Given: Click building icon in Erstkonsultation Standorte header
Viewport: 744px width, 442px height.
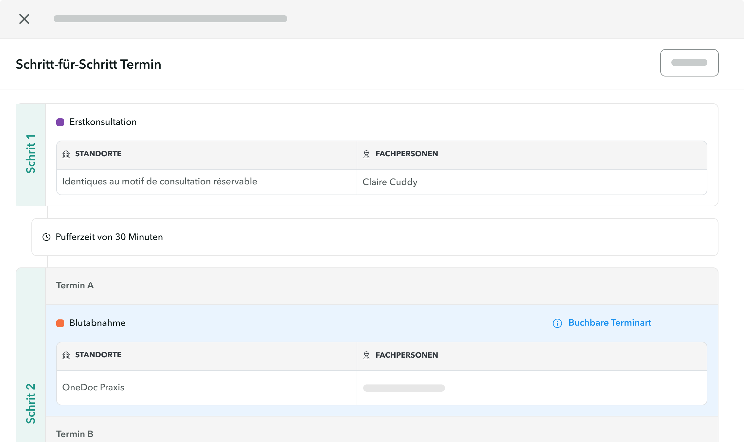Looking at the screenshot, I should tap(66, 154).
